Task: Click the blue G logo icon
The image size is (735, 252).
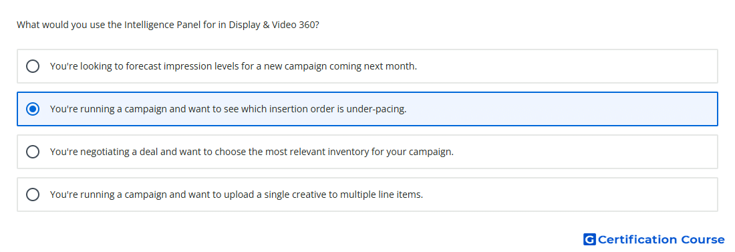Action: (x=589, y=239)
